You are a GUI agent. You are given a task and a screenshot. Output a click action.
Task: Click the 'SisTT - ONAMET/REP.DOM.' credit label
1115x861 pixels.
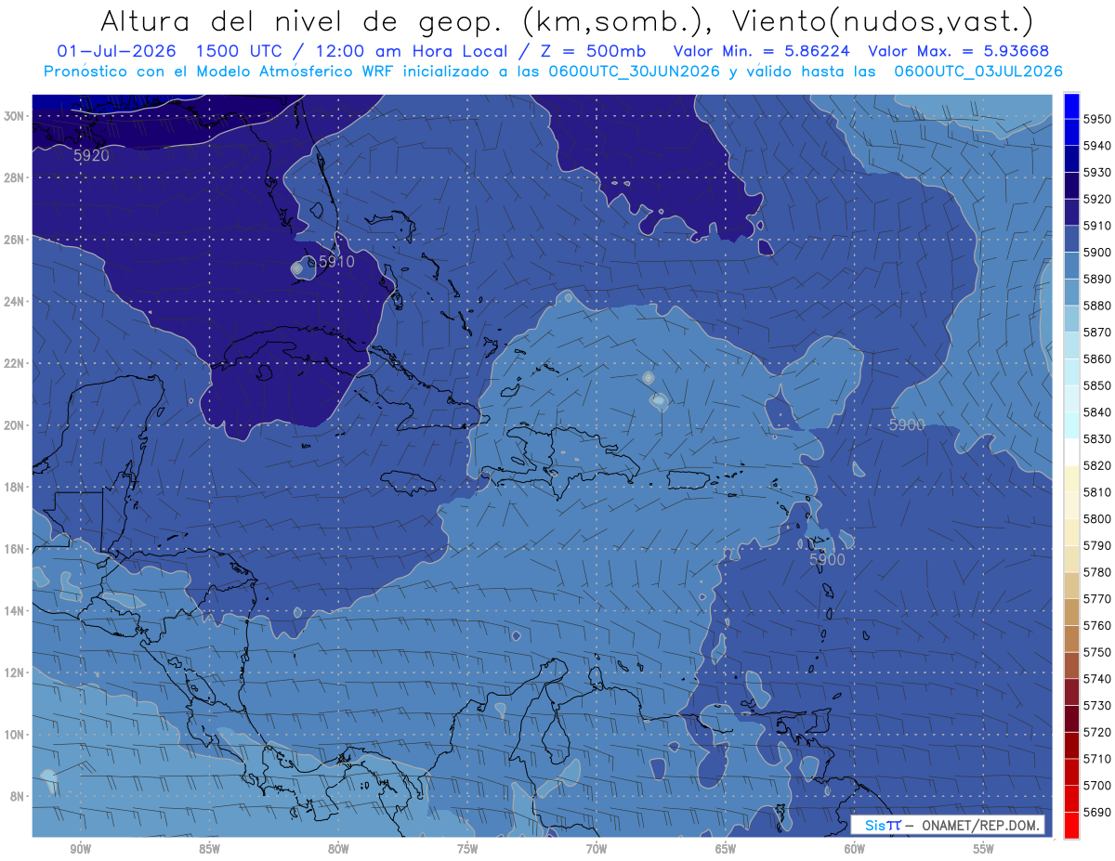949,825
